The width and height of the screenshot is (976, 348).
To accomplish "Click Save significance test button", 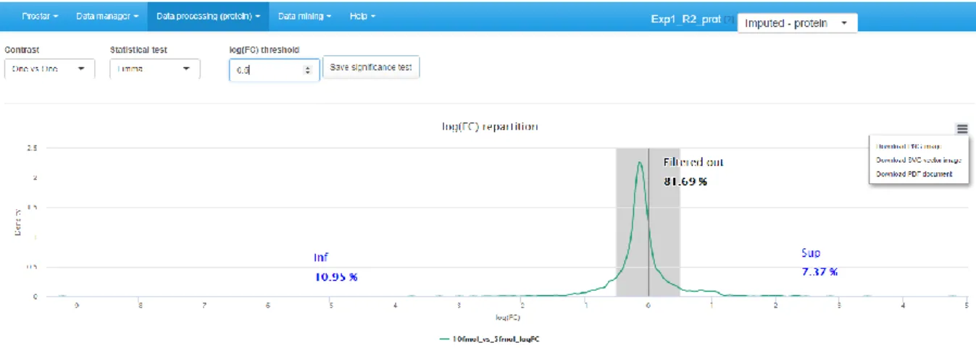I will tap(371, 67).
